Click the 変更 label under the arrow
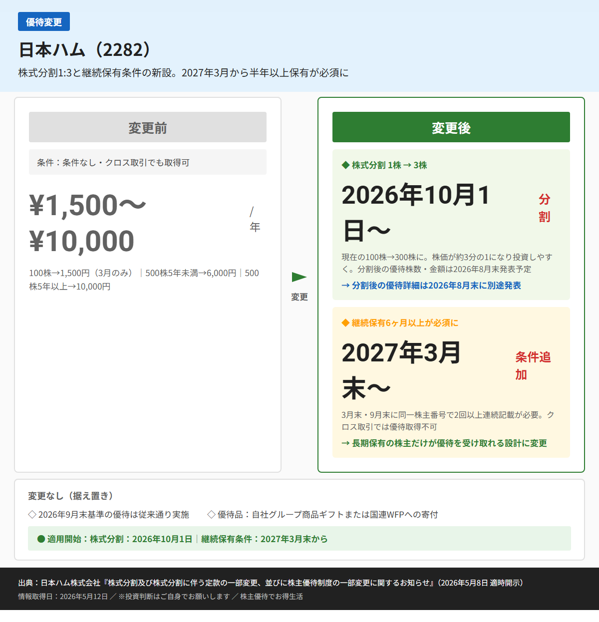The height and width of the screenshot is (622, 599). [299, 297]
